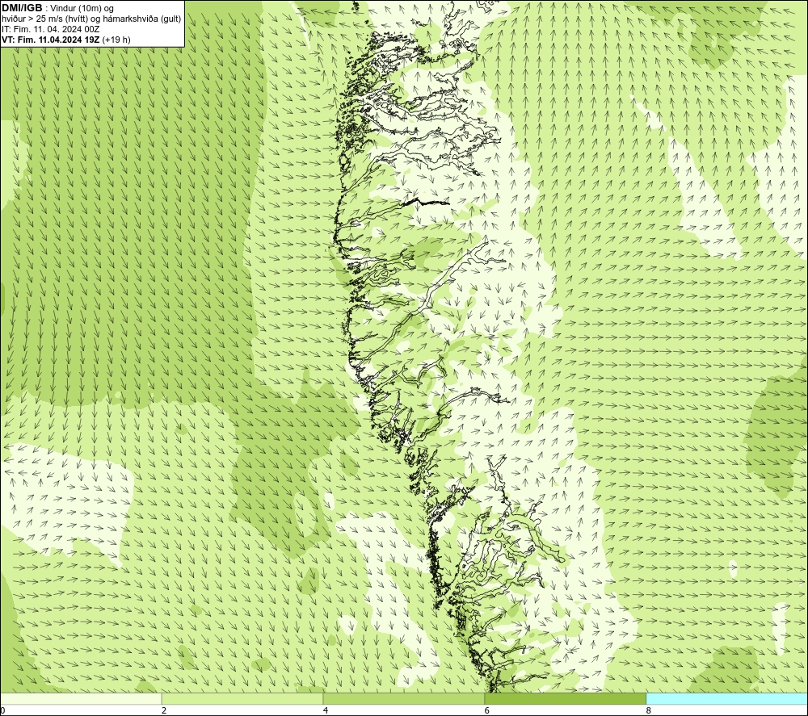
Task: Click the 4–6 medium green scale segment
Action: 403,698
